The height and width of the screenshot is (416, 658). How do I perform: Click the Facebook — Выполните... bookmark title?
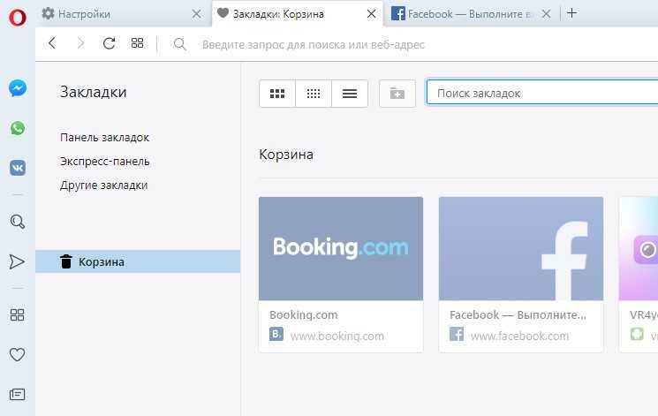518,314
